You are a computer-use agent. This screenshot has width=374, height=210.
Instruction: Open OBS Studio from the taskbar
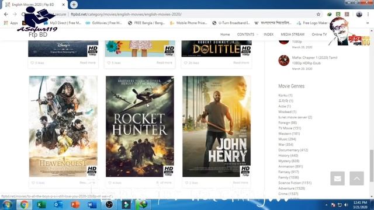pyautogui.click(x=109, y=205)
